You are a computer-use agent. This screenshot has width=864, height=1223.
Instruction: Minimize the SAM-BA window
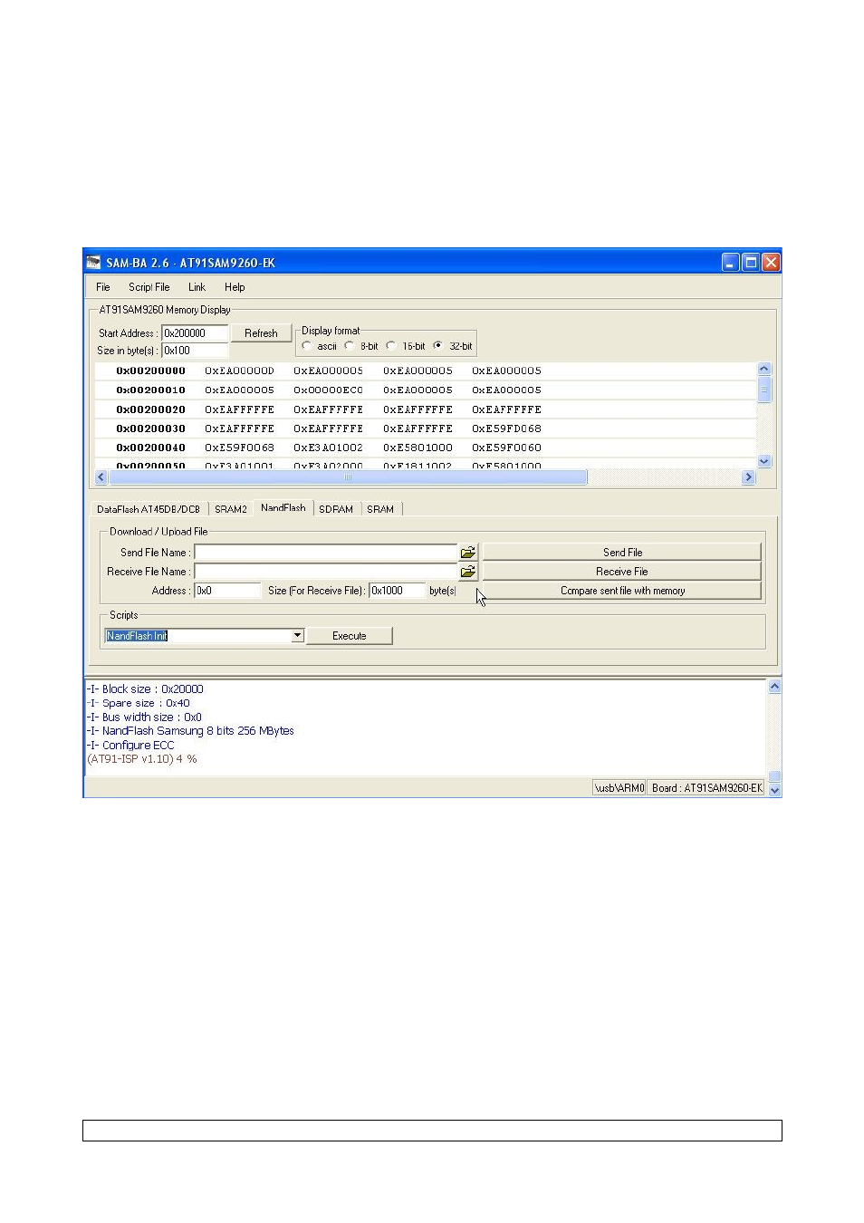[x=731, y=263]
